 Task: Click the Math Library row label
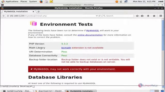[x=37, y=48]
